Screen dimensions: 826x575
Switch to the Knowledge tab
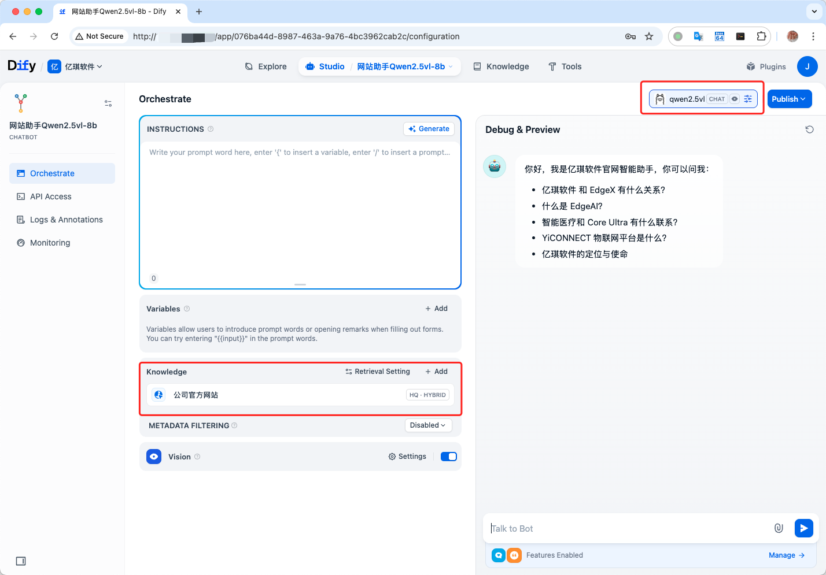tap(501, 66)
